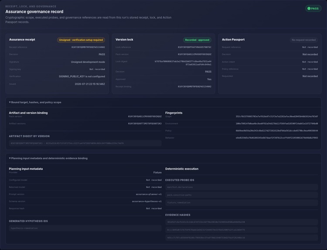327x250 pixels.
Task: Click the Assurance governance record heading
Action: [x=34, y=12]
